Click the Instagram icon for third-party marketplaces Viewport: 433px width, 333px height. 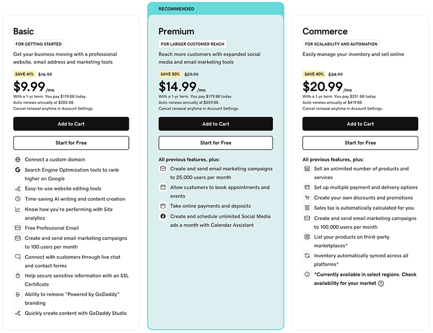tap(307, 237)
